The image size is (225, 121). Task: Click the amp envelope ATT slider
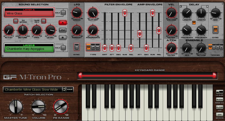[x=140, y=34]
